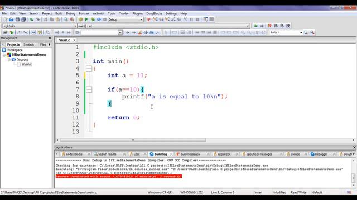357x200 pixels.
Task: Click the Clear bookmarks icon
Action: [288, 26]
